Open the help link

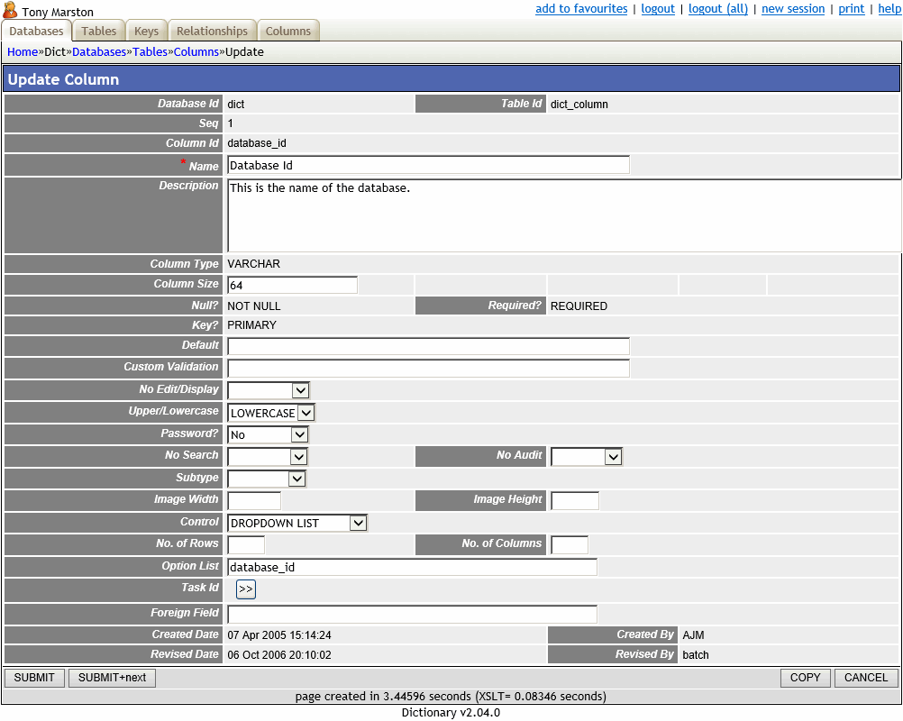tap(889, 8)
